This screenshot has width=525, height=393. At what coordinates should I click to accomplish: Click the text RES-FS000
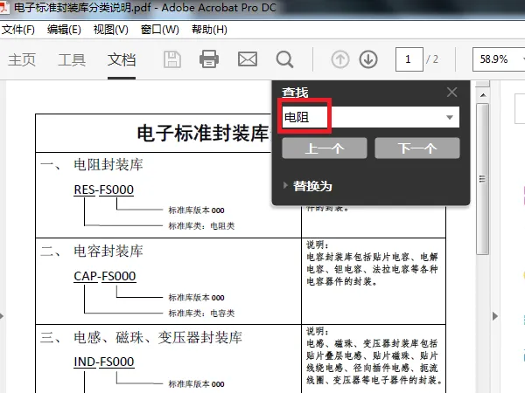coord(104,190)
